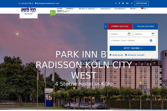Click the top-bar JETZT BUCHEN button
Viewport: 167px width, 111px height.
click(141, 3)
